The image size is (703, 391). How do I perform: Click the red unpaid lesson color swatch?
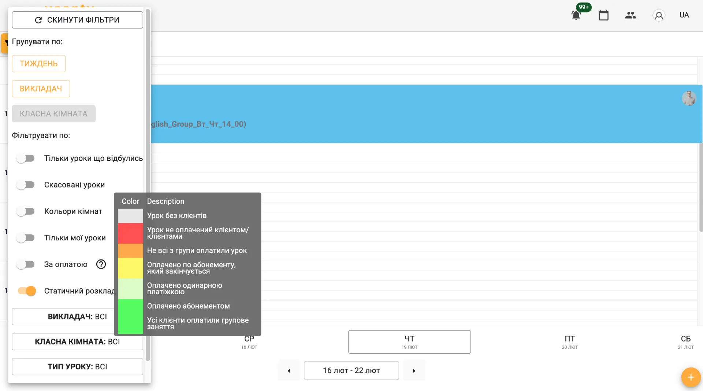(x=130, y=233)
